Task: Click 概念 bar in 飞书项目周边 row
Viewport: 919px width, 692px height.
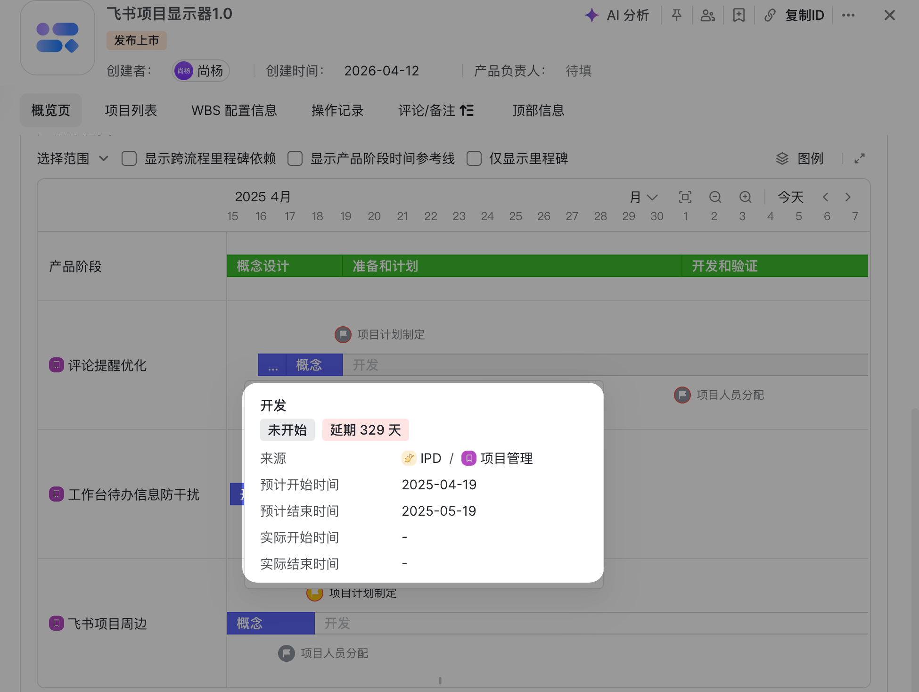Action: coord(271,623)
